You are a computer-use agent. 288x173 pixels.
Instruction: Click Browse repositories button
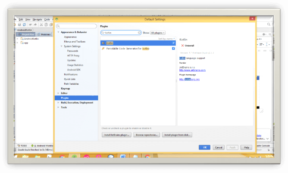pyautogui.click(x=147, y=135)
